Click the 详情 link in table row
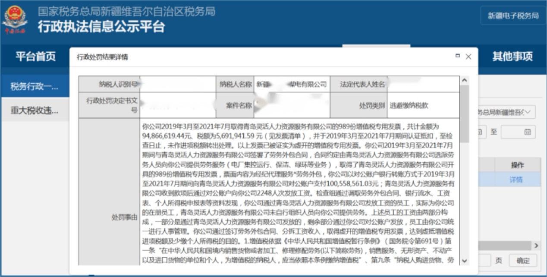Screen dimensions: 547x277 click(516, 180)
